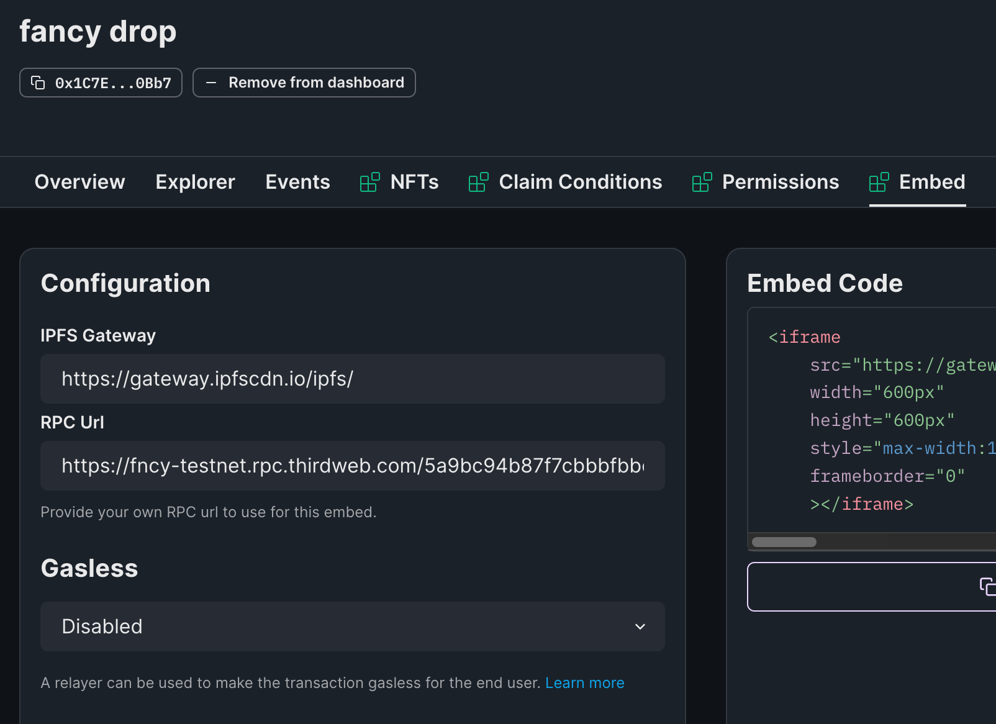Image resolution: width=996 pixels, height=724 pixels.
Task: Select the Permissions tab
Action: point(780,182)
